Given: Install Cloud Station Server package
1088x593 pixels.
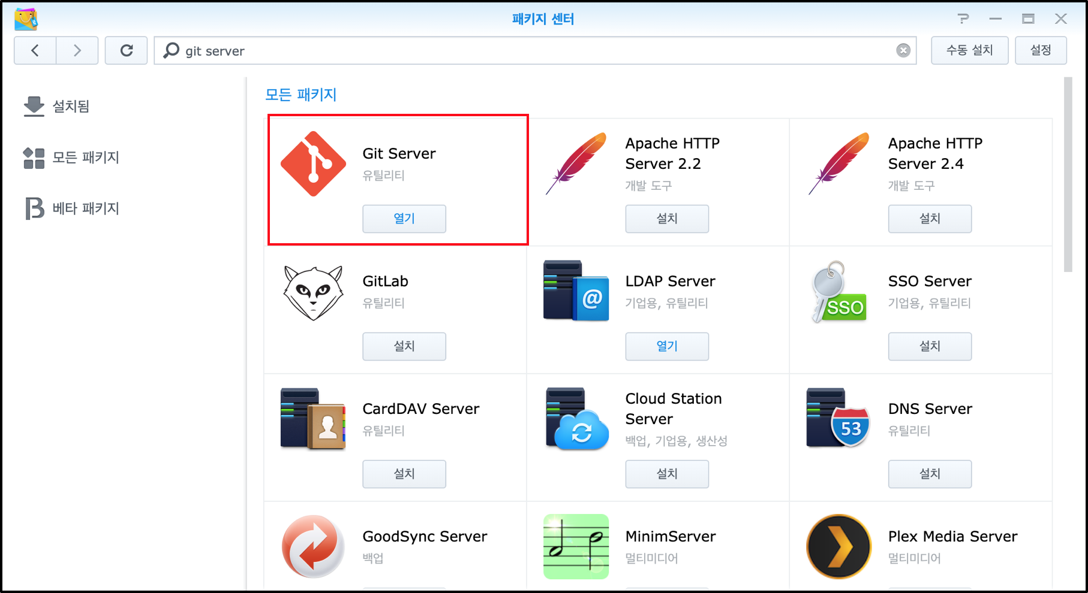Looking at the screenshot, I should pyautogui.click(x=667, y=474).
